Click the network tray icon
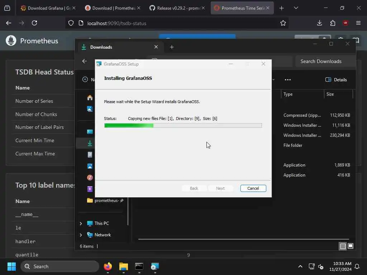 click(x=311, y=266)
